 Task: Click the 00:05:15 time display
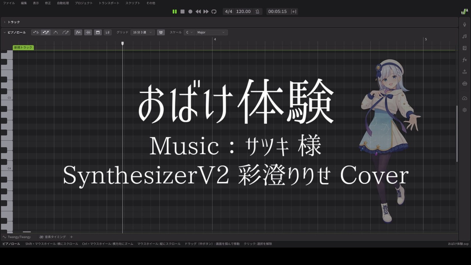tap(277, 11)
